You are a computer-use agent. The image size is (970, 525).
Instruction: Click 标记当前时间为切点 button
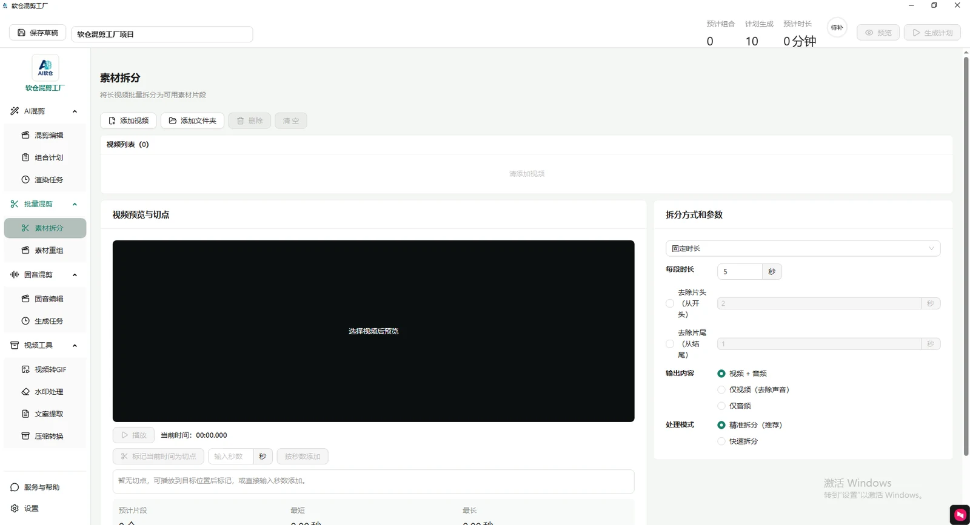click(x=158, y=457)
